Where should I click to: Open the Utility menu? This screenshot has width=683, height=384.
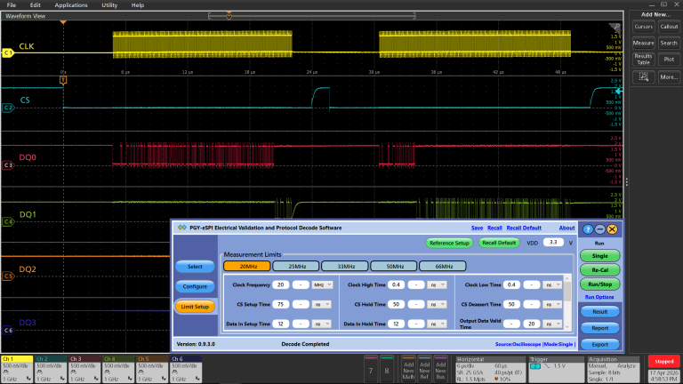pyautogui.click(x=109, y=5)
